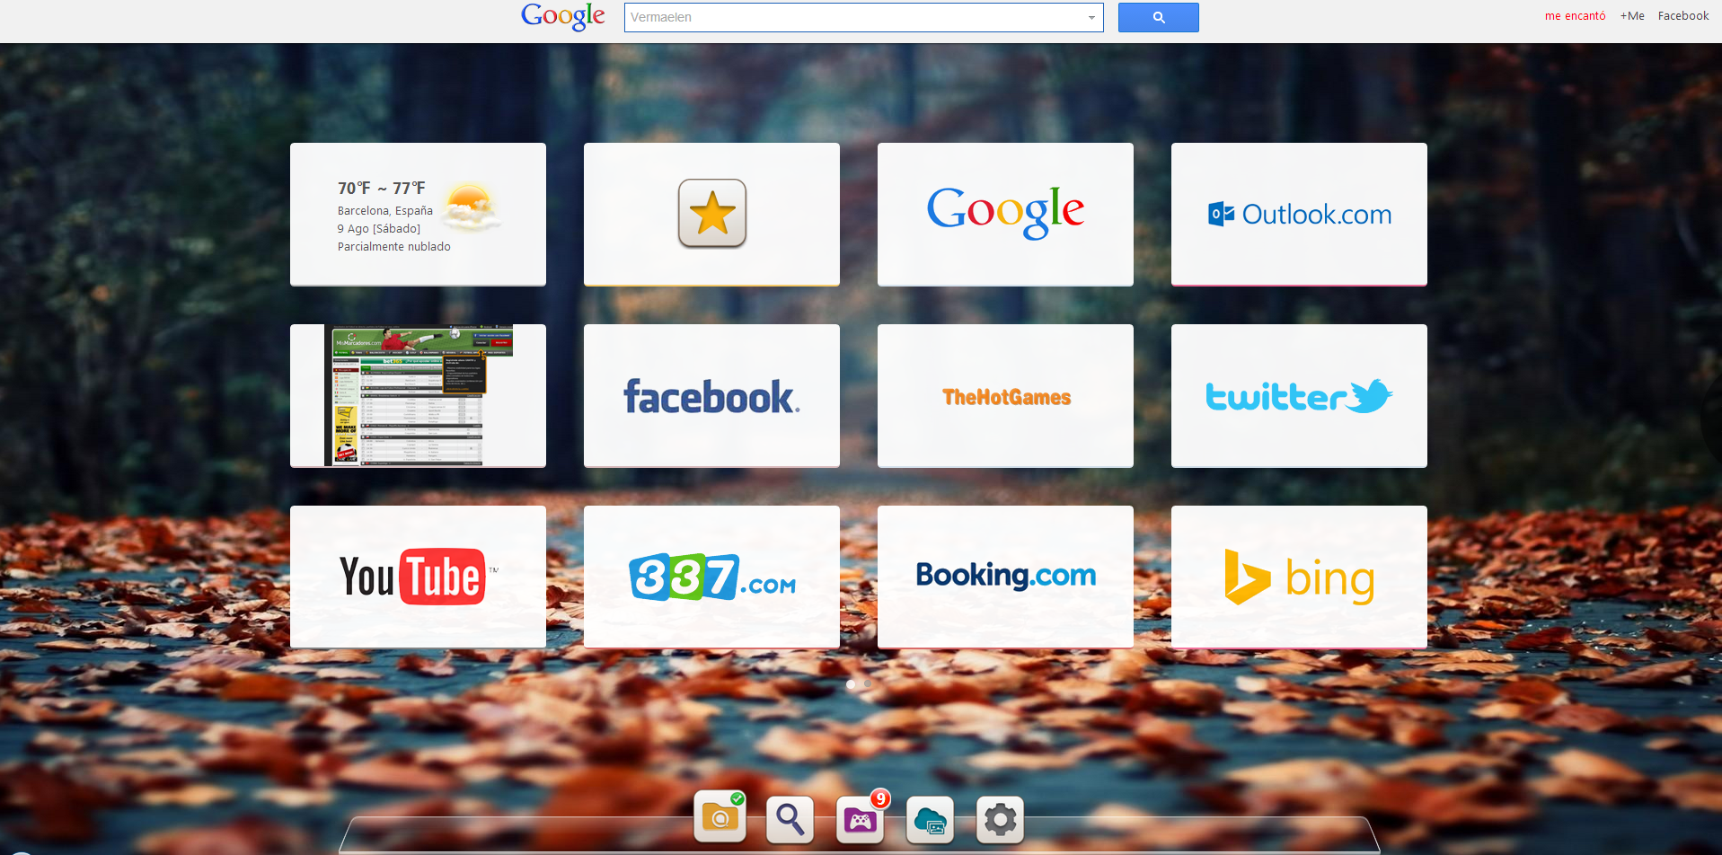Image resolution: width=1722 pixels, height=855 pixels.
Task: Click the blue search button
Action: 1158,17
